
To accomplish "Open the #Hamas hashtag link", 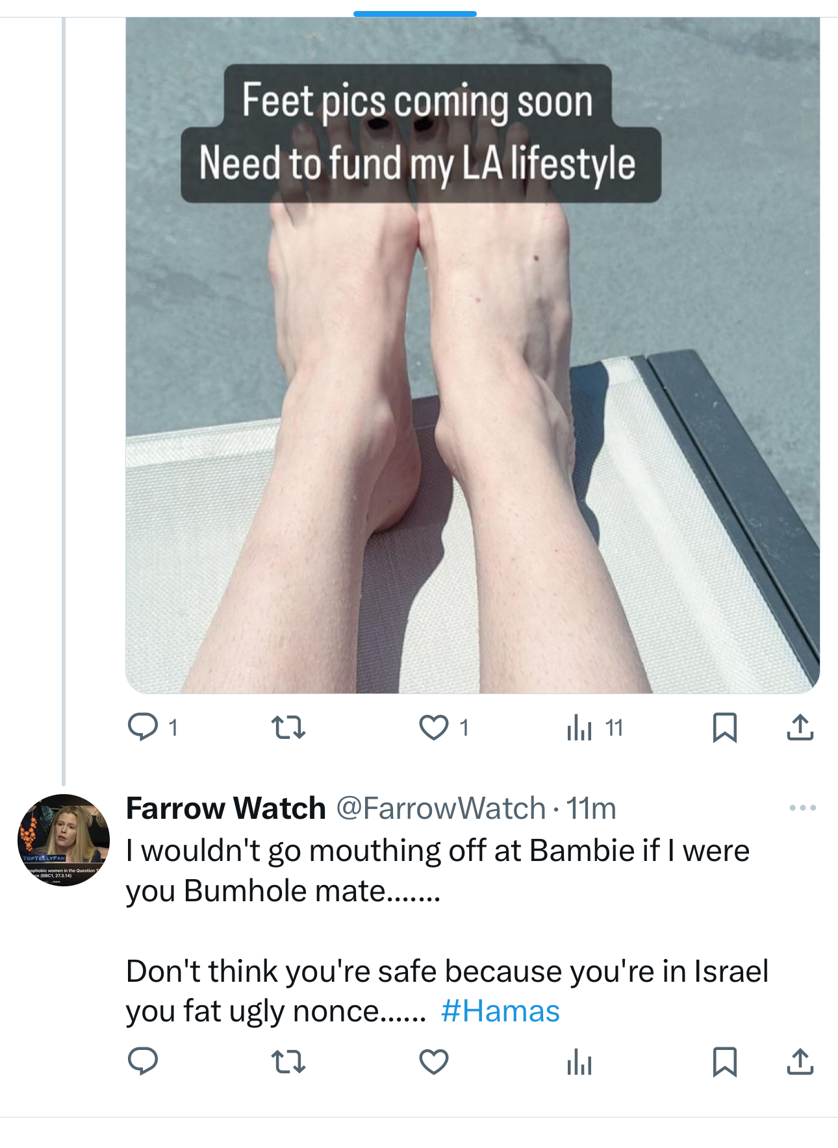I will pyautogui.click(x=500, y=1011).
